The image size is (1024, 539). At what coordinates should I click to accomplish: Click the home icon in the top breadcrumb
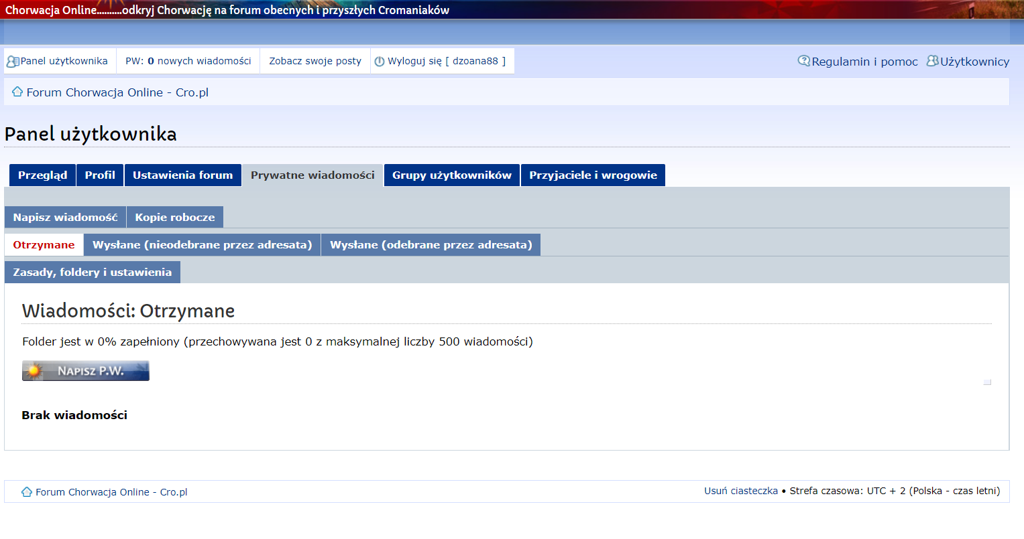tap(17, 91)
